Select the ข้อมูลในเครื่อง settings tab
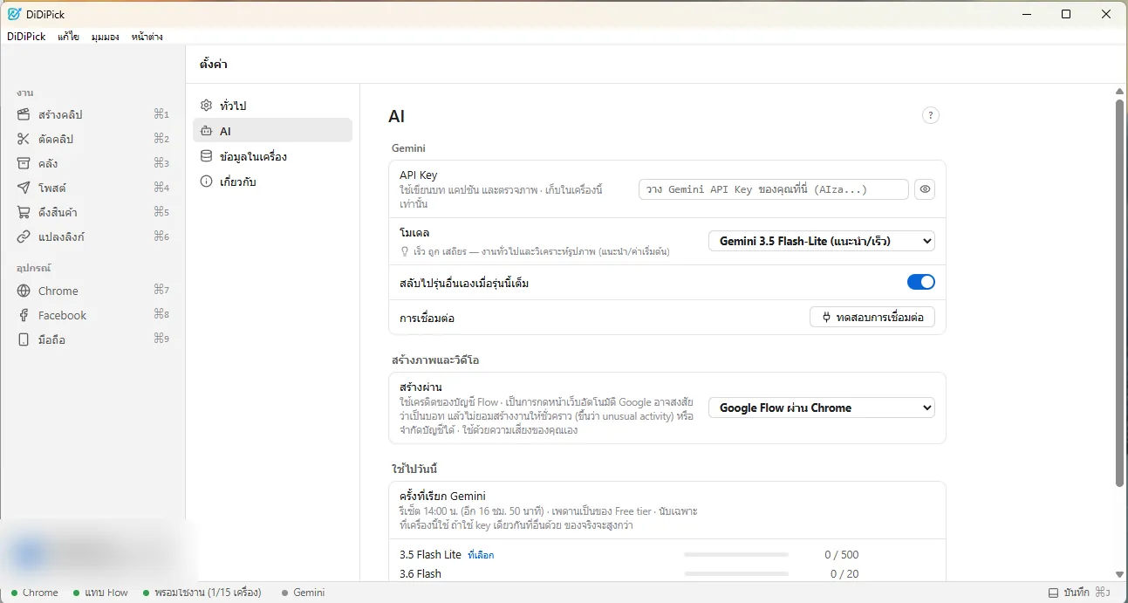The width and height of the screenshot is (1128, 603). coord(272,156)
